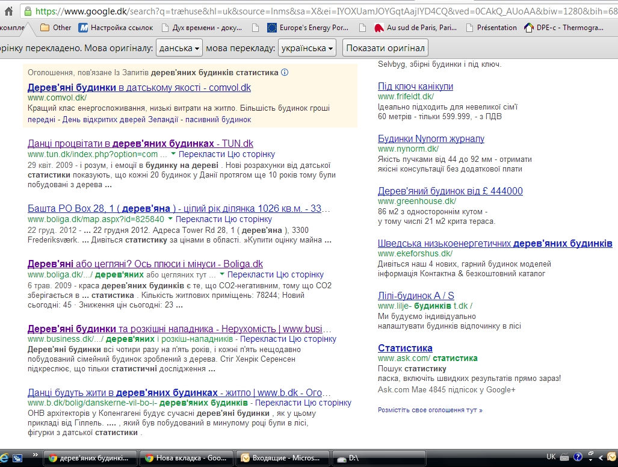Switch to 'Входящие - Micros...' Outlook window
618x467 pixels.
pos(283,458)
